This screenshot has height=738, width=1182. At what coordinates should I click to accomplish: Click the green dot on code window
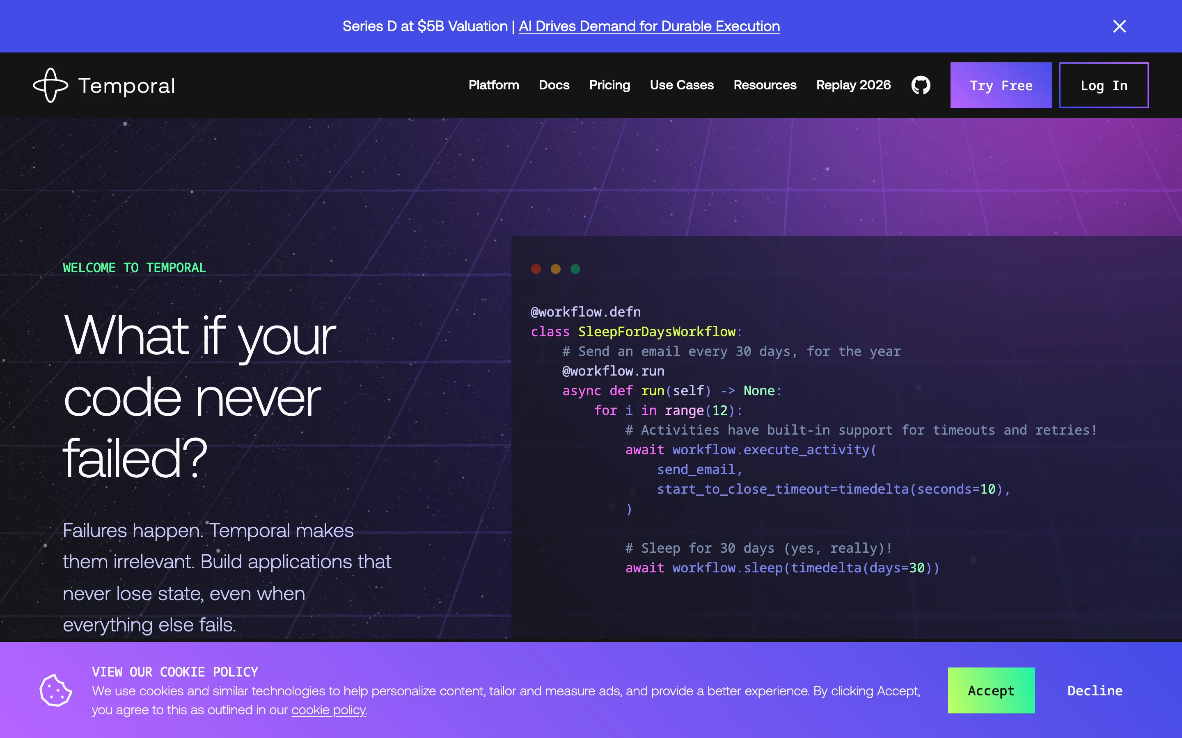tap(575, 269)
